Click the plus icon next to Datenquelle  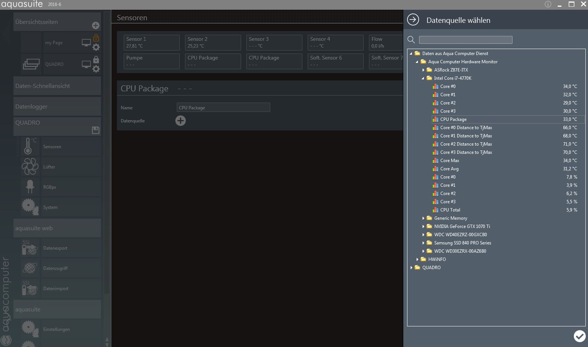181,121
